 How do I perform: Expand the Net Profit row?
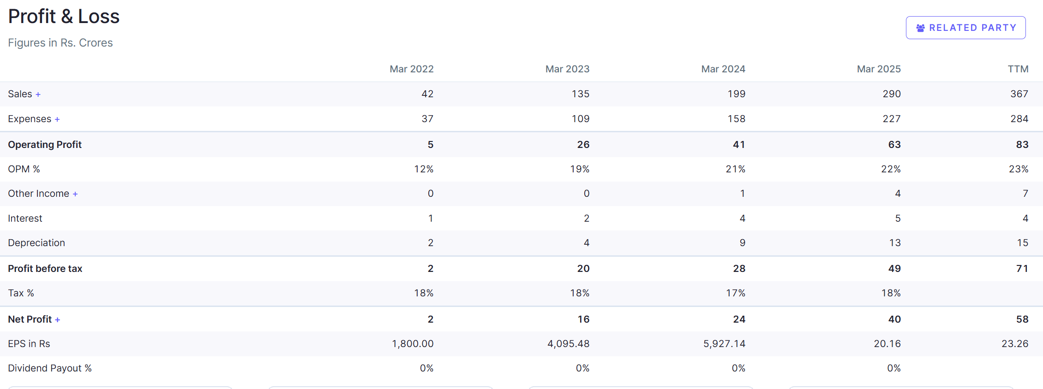pos(58,320)
